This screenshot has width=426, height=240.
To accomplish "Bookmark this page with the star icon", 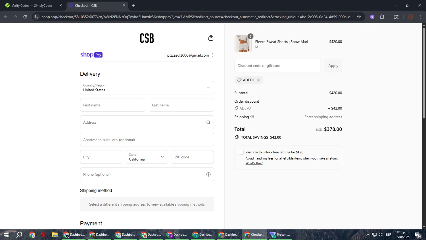I will point(359,17).
